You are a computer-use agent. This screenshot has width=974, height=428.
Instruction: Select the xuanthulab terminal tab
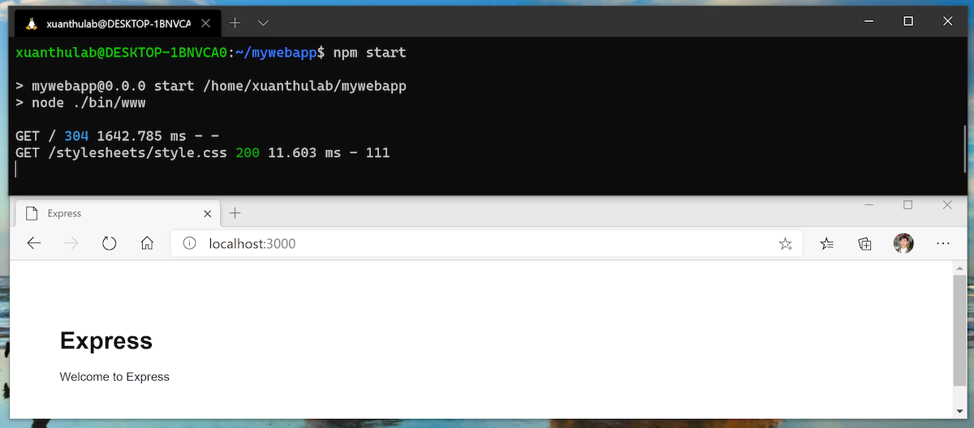[x=118, y=23]
